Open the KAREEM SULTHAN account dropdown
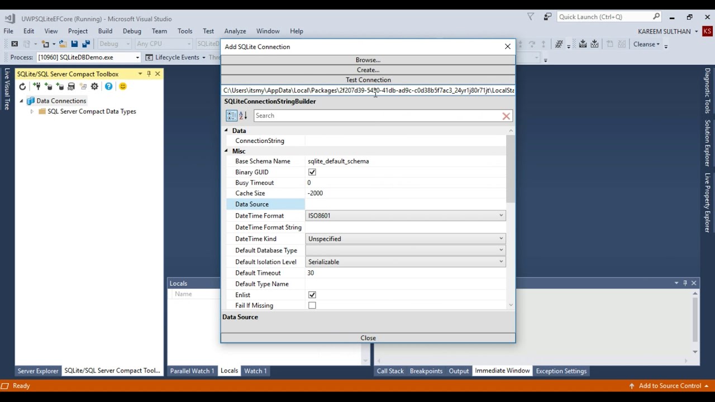Image resolution: width=715 pixels, height=402 pixels. (x=696, y=31)
